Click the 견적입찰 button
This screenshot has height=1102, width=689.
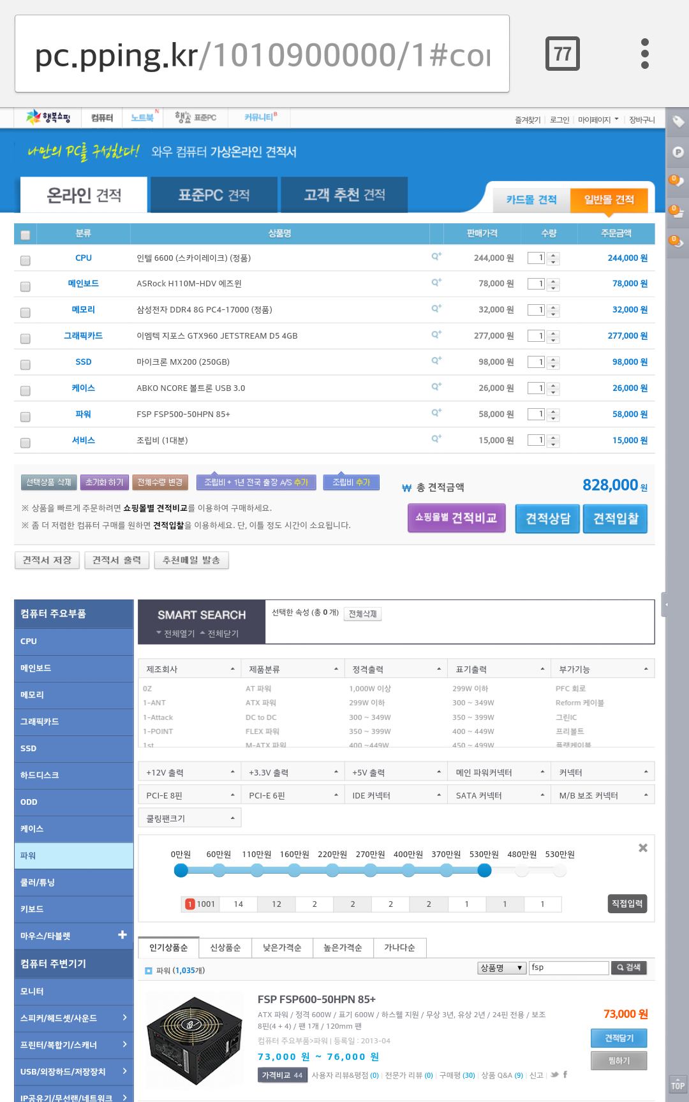click(615, 518)
